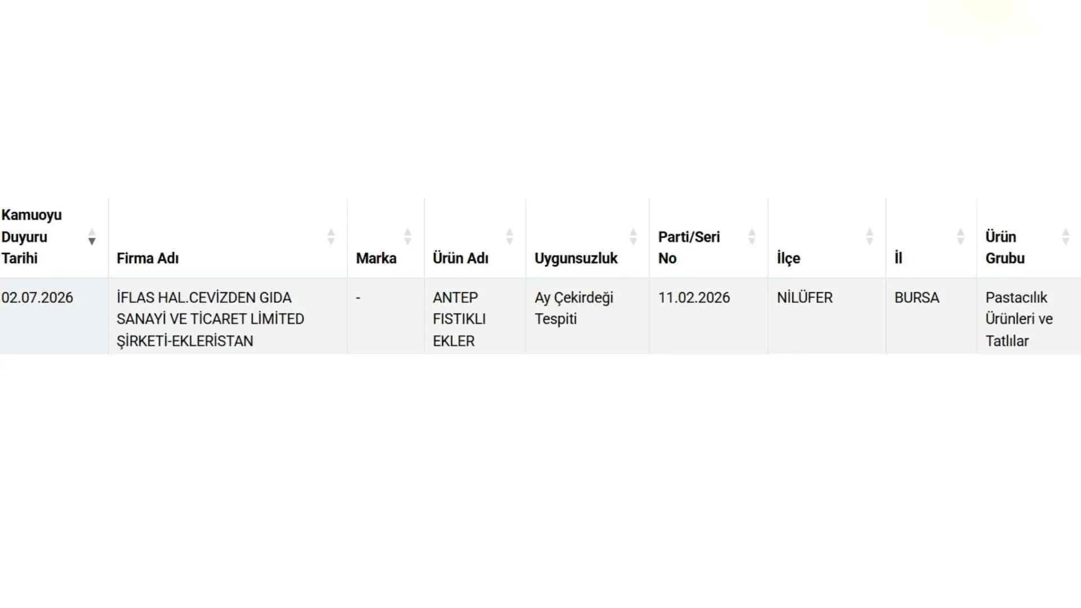Click sort icon beside Ürün Adı

pyautogui.click(x=510, y=237)
